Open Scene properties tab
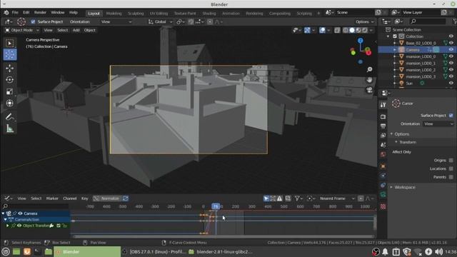This screenshot has height=257, width=457. pos(383,145)
